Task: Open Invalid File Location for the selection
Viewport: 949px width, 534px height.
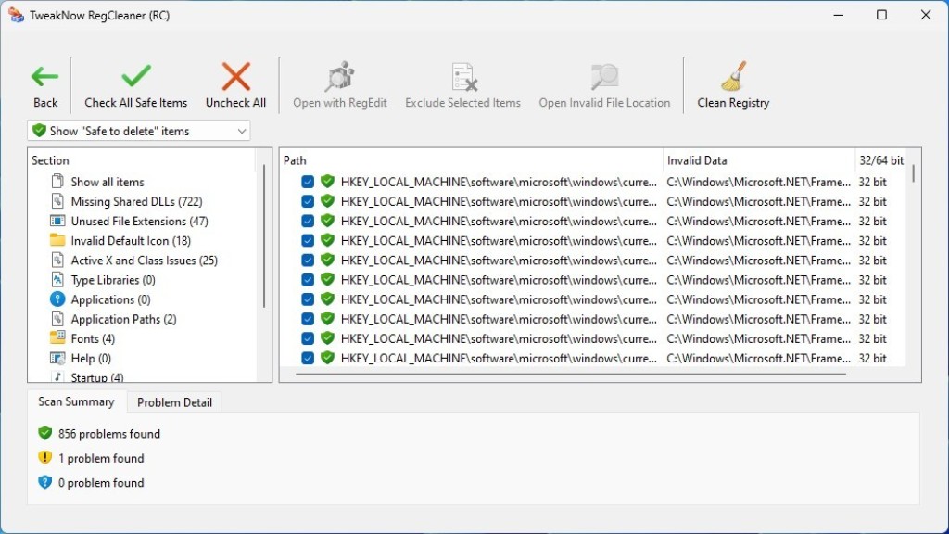Action: (604, 82)
